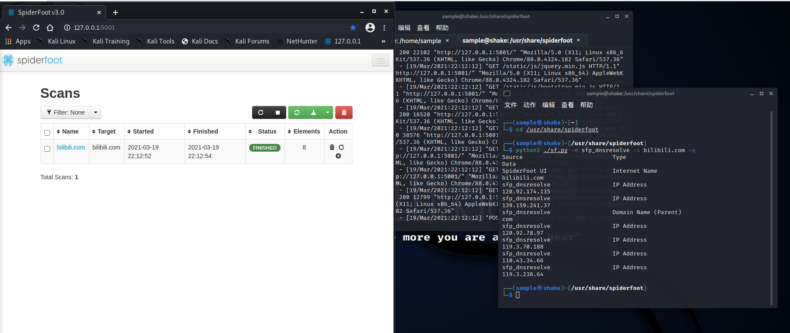Image resolution: width=790 pixels, height=333 pixels.
Task: Open the Apps bookmark shortcut
Action: click(x=18, y=41)
